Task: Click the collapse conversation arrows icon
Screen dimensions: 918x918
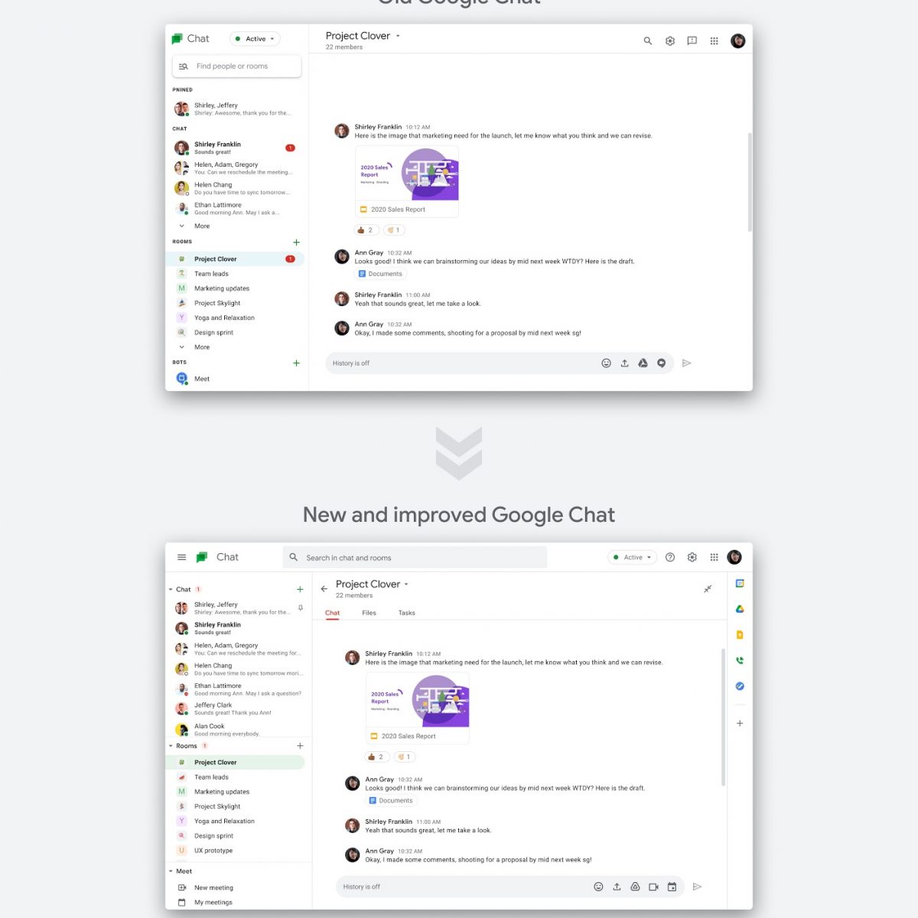Action: 708,588
